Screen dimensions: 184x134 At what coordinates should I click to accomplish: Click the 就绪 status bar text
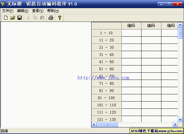pyautogui.click(x=4, y=131)
